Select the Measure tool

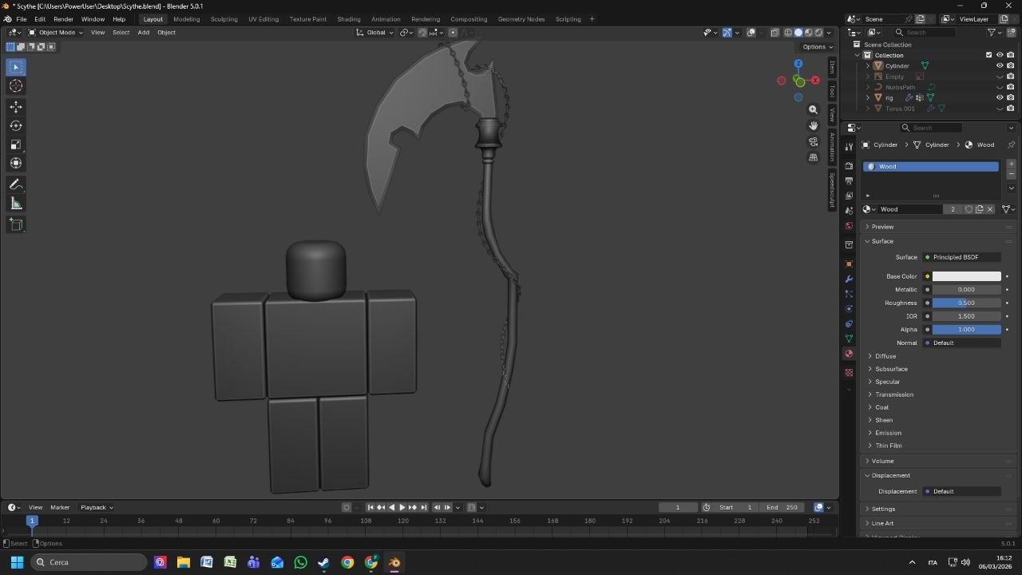point(15,203)
